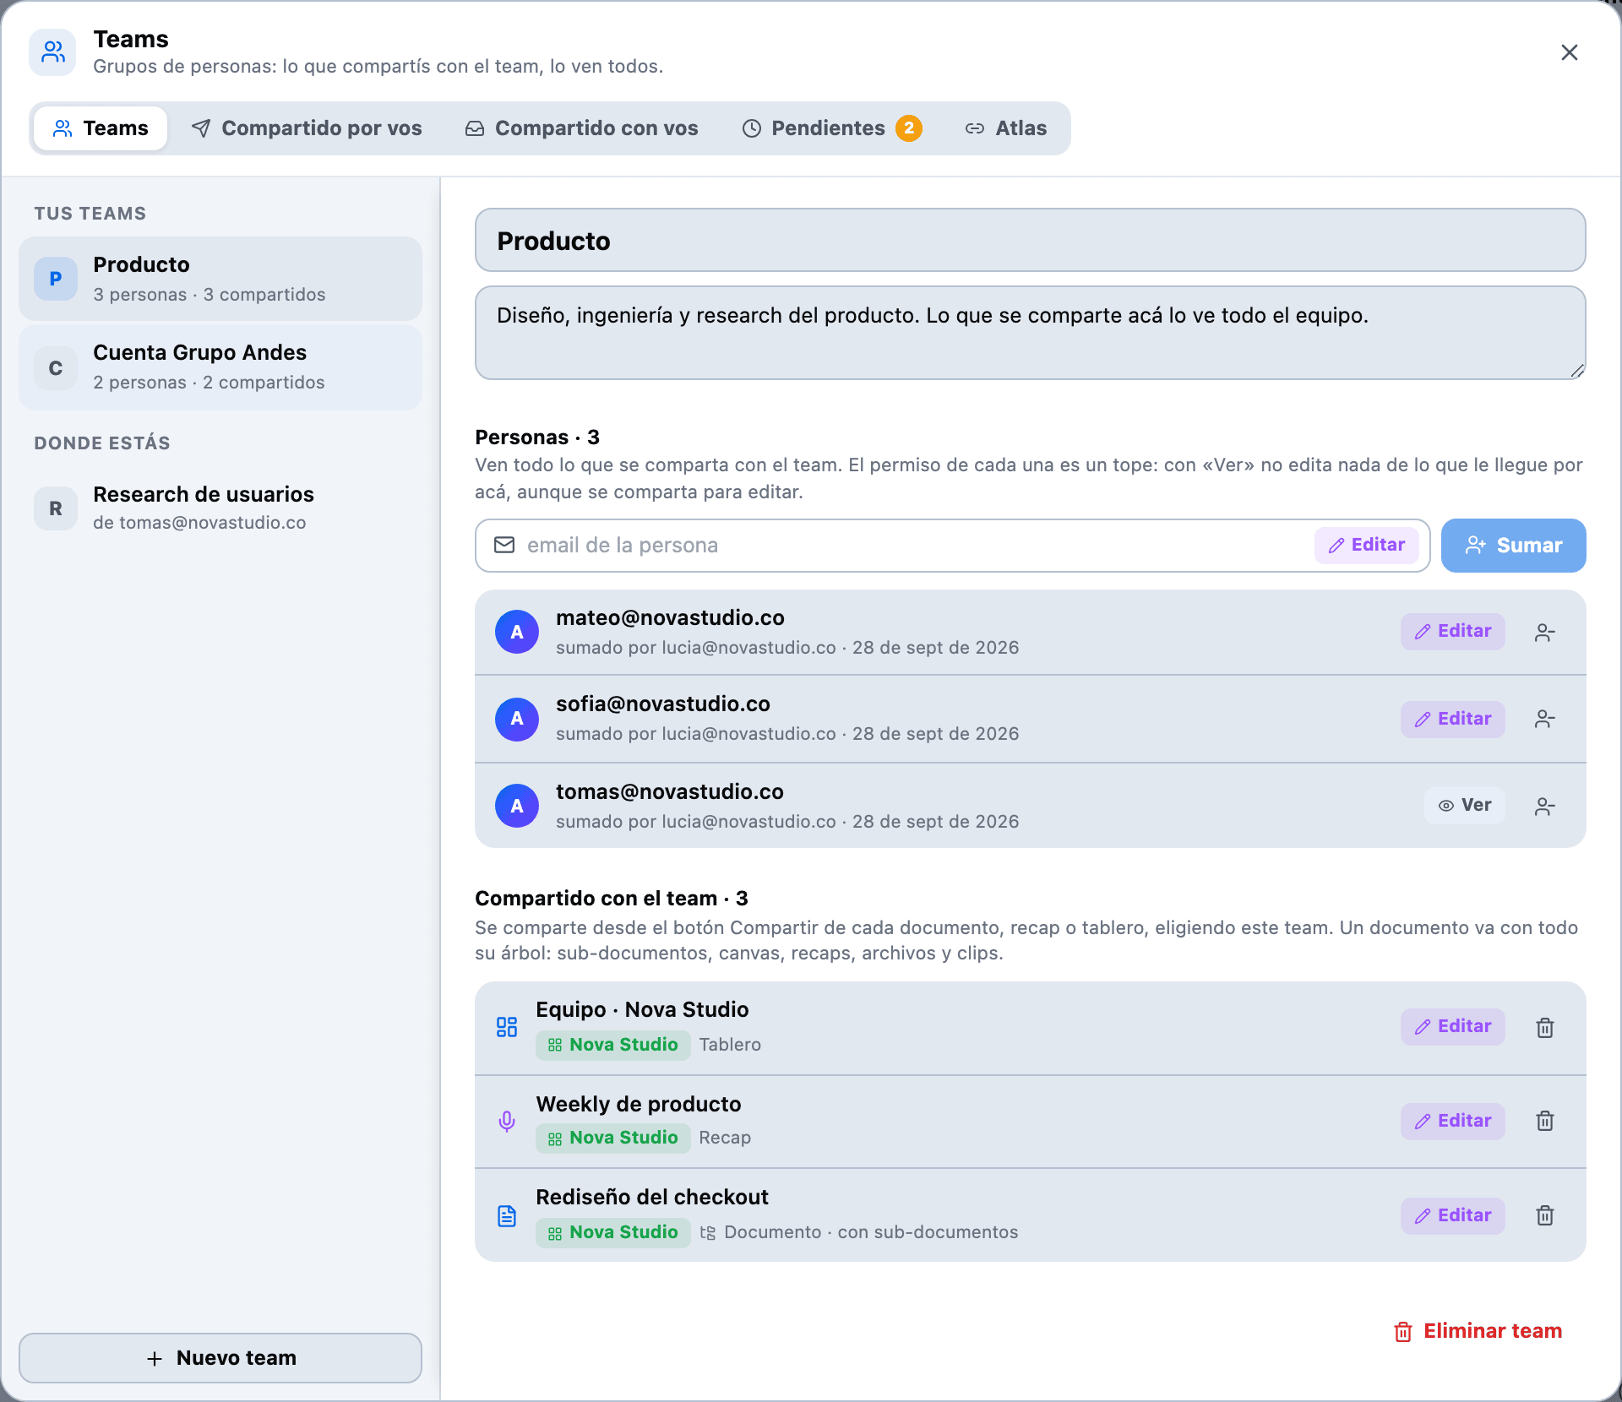The image size is (1622, 1402).
Task: Click the avatar of tomas@novastudio.co
Action: click(517, 806)
